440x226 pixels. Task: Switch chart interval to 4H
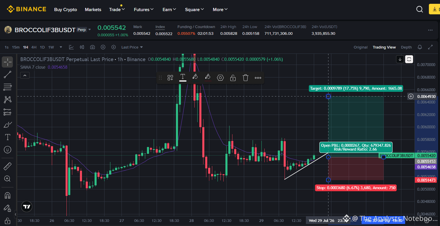coord(34,47)
